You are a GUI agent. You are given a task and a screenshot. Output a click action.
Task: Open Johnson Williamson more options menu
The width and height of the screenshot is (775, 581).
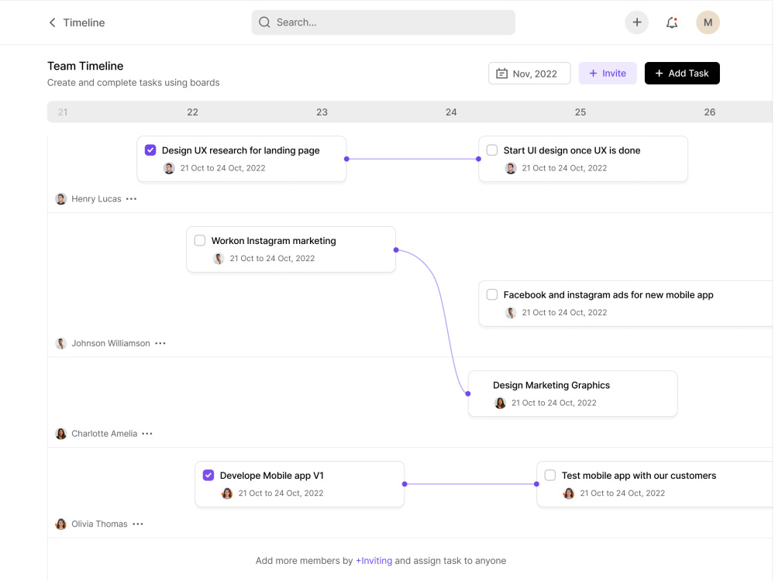[x=160, y=343]
